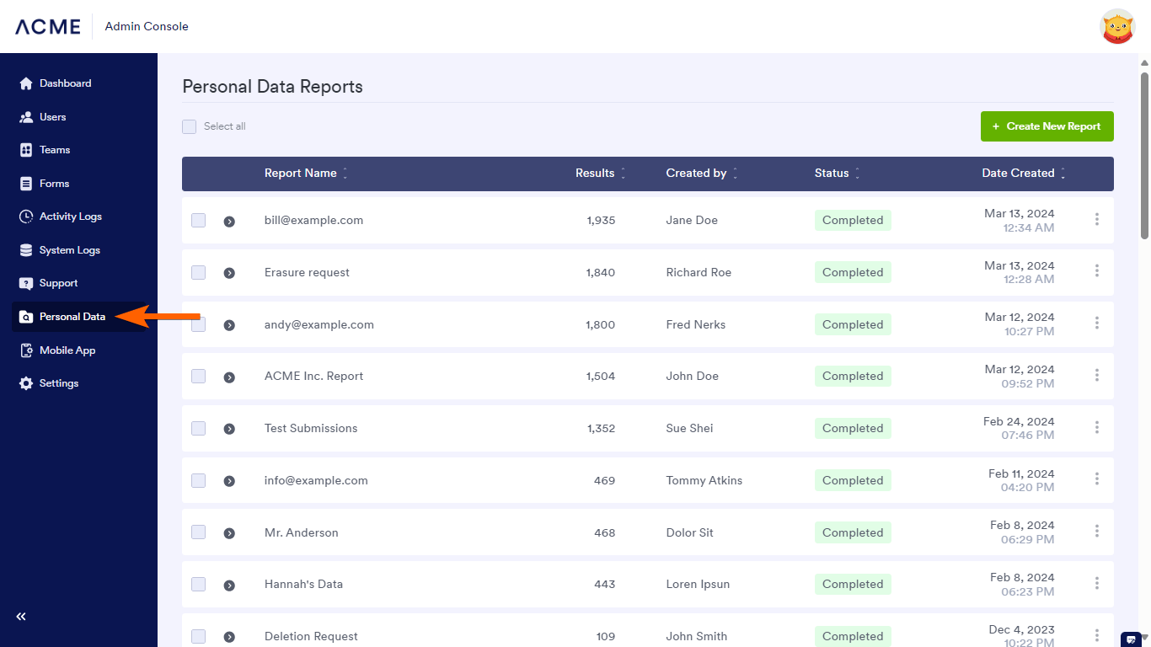Click the Create New Report button

(x=1047, y=126)
